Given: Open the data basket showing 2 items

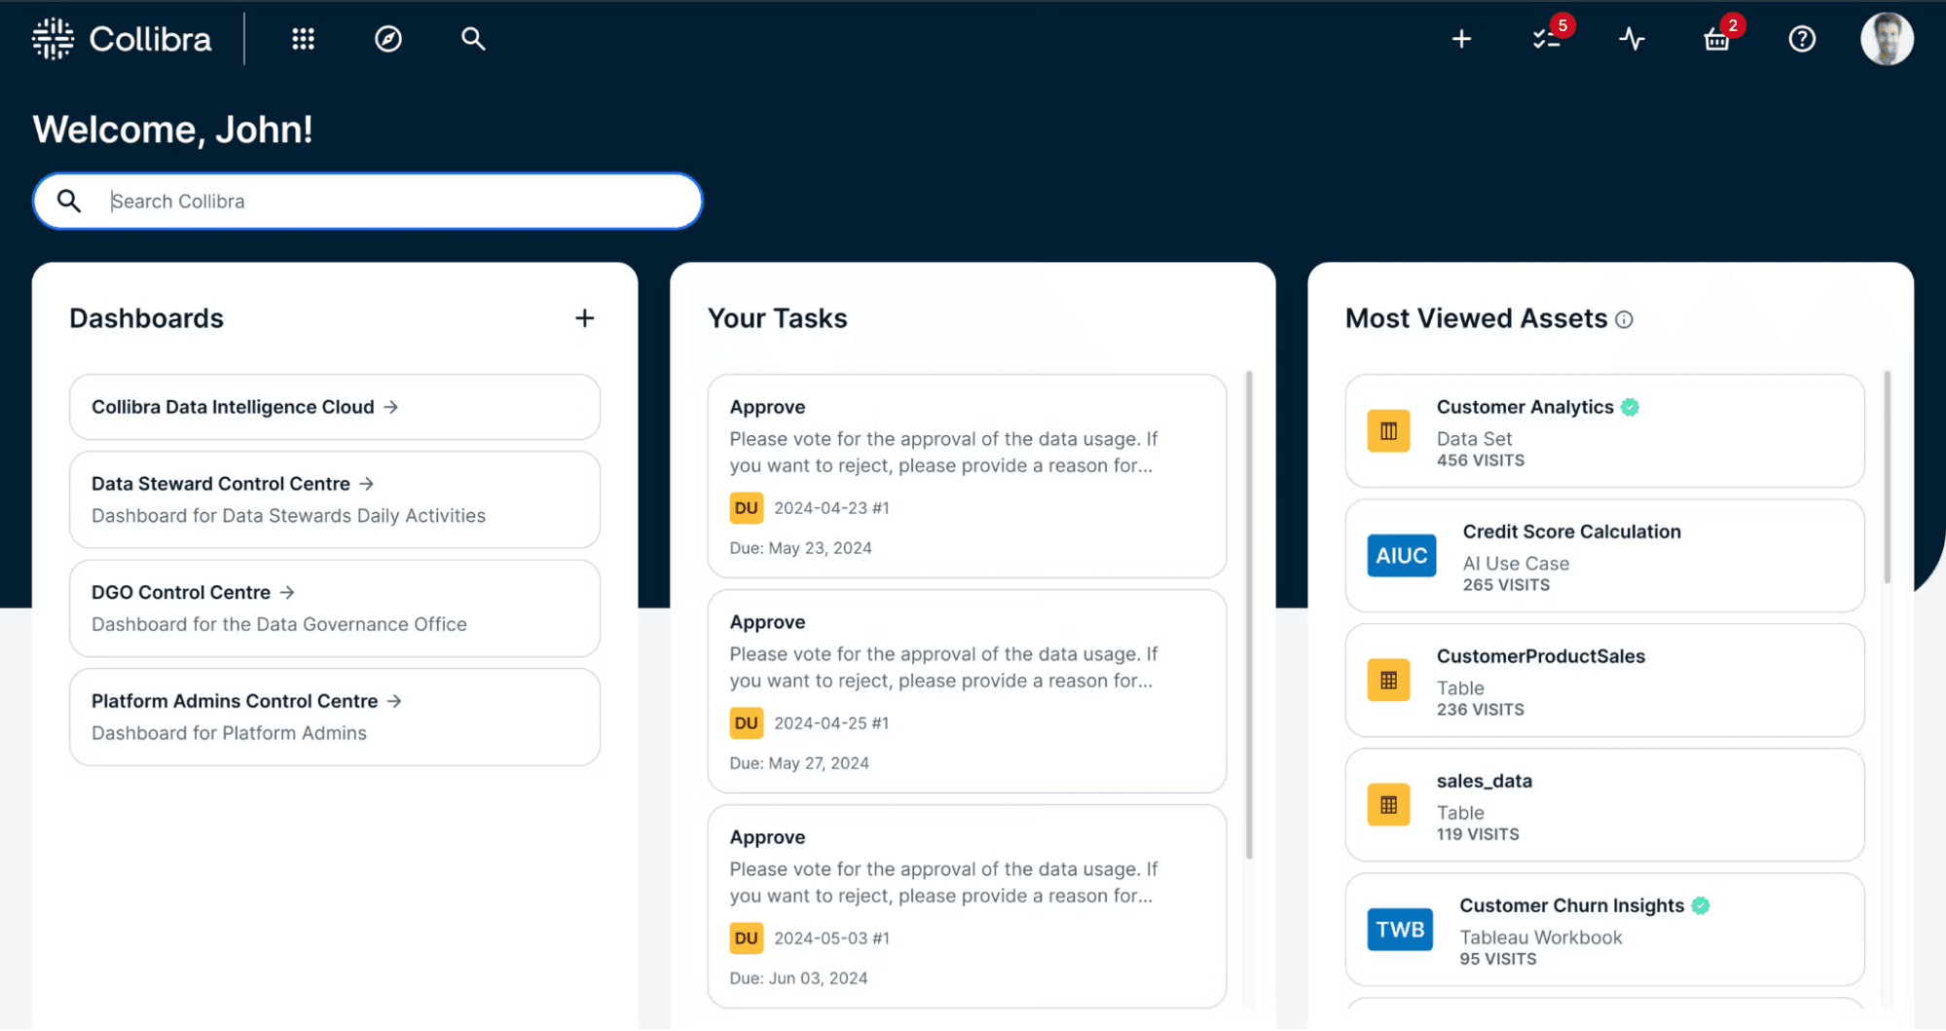Looking at the screenshot, I should coord(1717,39).
